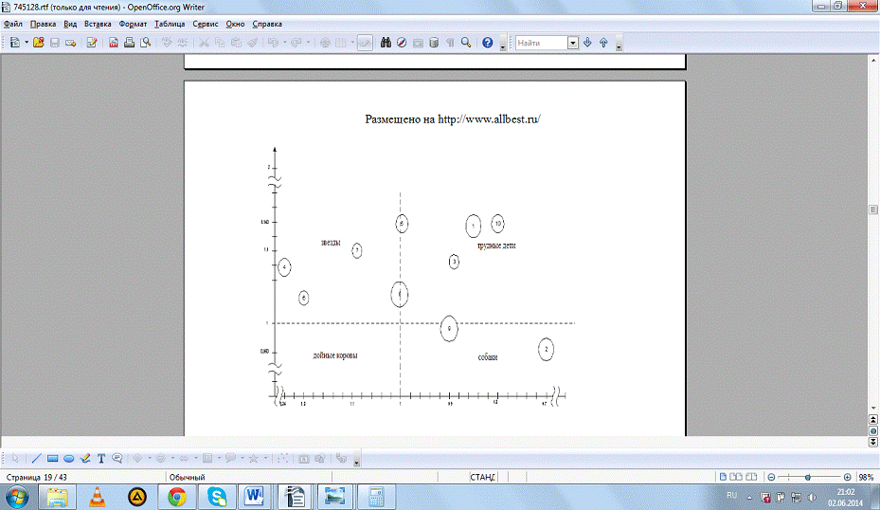Open Google Chrome from the taskbar
The image size is (880, 510).
(177, 496)
